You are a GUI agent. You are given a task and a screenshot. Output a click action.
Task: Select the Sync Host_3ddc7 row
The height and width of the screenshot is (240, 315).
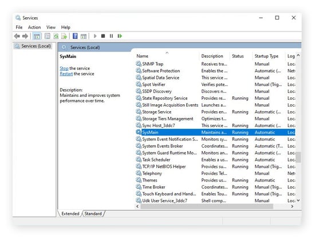215,125
